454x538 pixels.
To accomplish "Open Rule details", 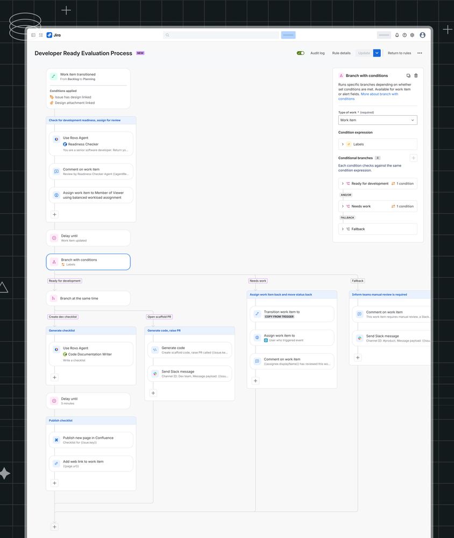I will (x=341, y=53).
